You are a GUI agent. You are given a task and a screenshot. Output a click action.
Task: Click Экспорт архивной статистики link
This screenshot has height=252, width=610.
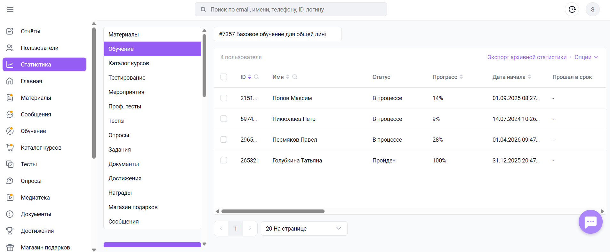pos(527,57)
